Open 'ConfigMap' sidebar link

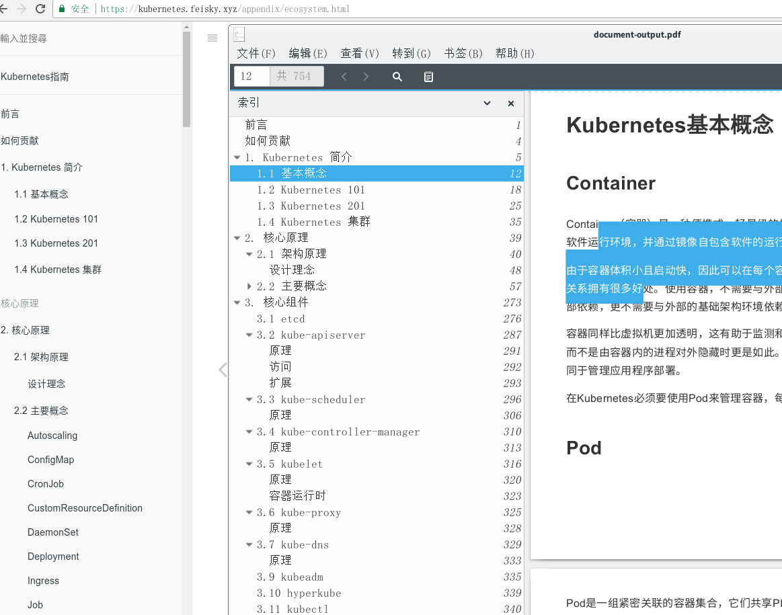[x=51, y=460]
